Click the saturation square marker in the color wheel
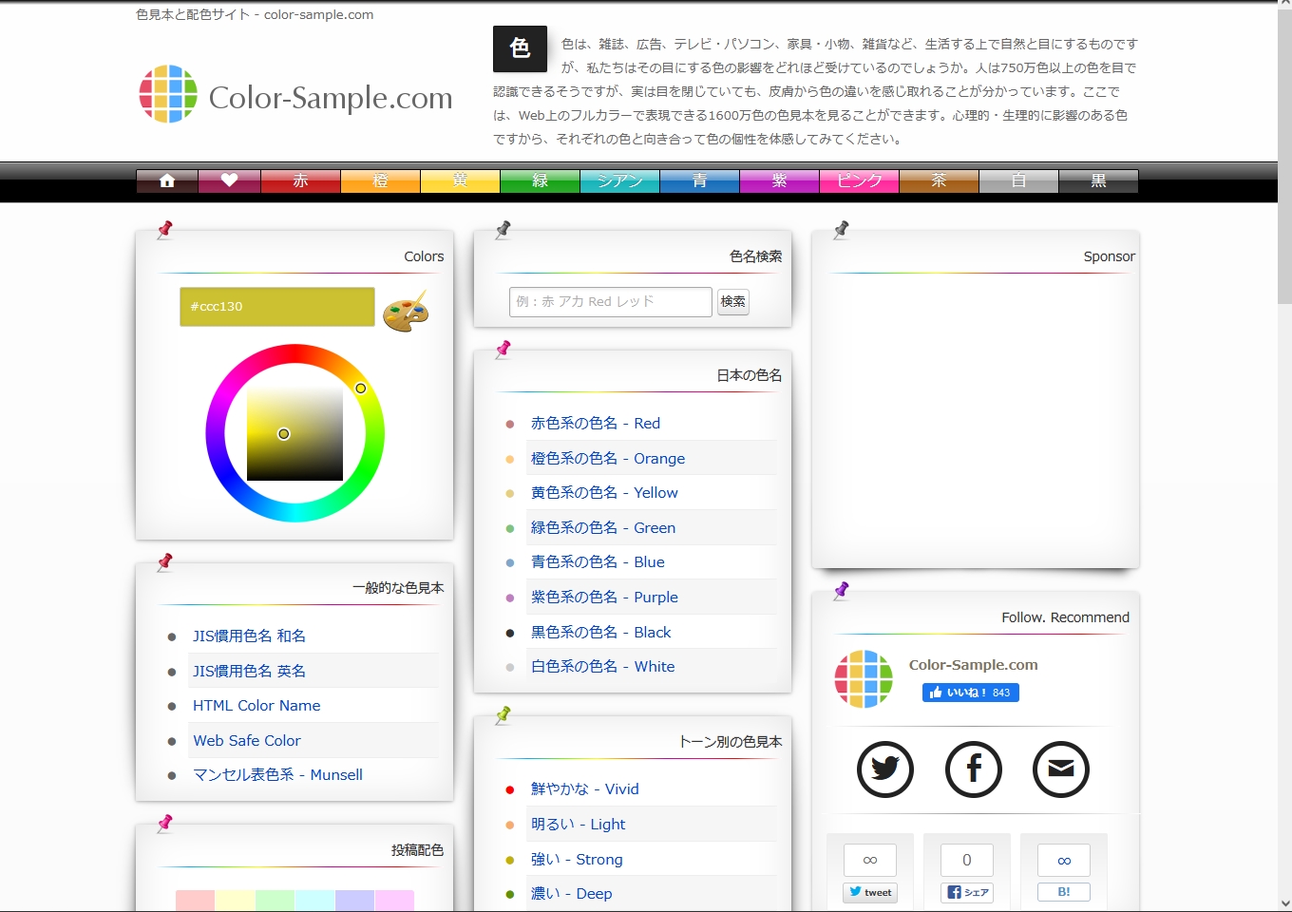1292x912 pixels. (x=283, y=433)
